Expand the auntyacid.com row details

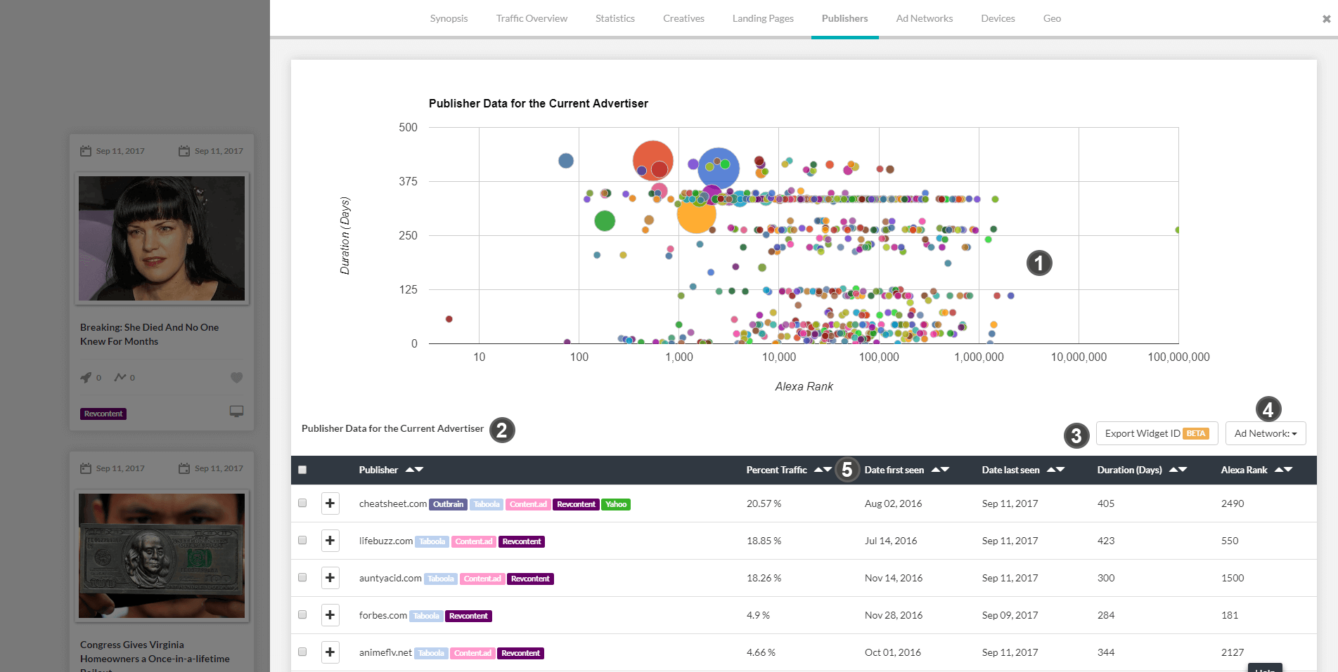(330, 578)
